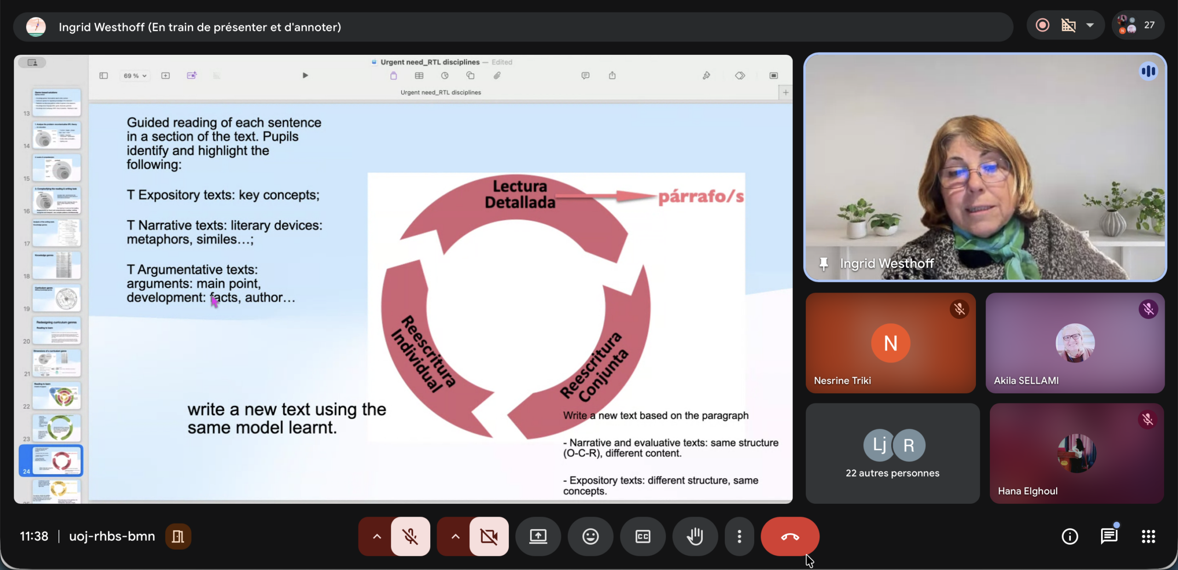The image size is (1178, 570).
Task: Expand audio settings chevron beside microphone
Action: pyautogui.click(x=377, y=536)
